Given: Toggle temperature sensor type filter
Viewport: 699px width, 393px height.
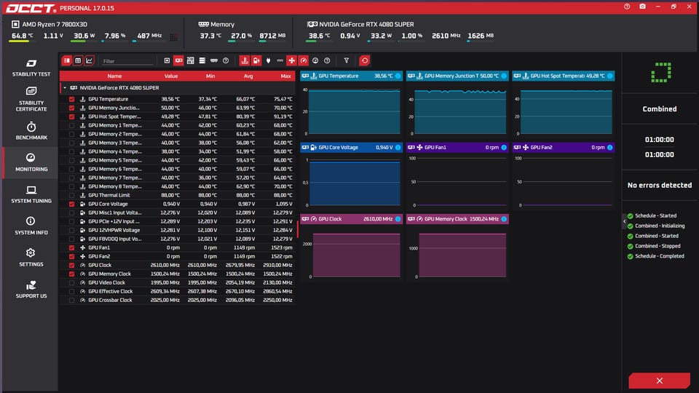Looking at the screenshot, I should [x=245, y=60].
